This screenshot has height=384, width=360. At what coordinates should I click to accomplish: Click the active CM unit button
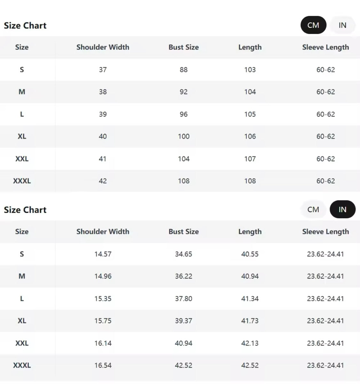313,25
